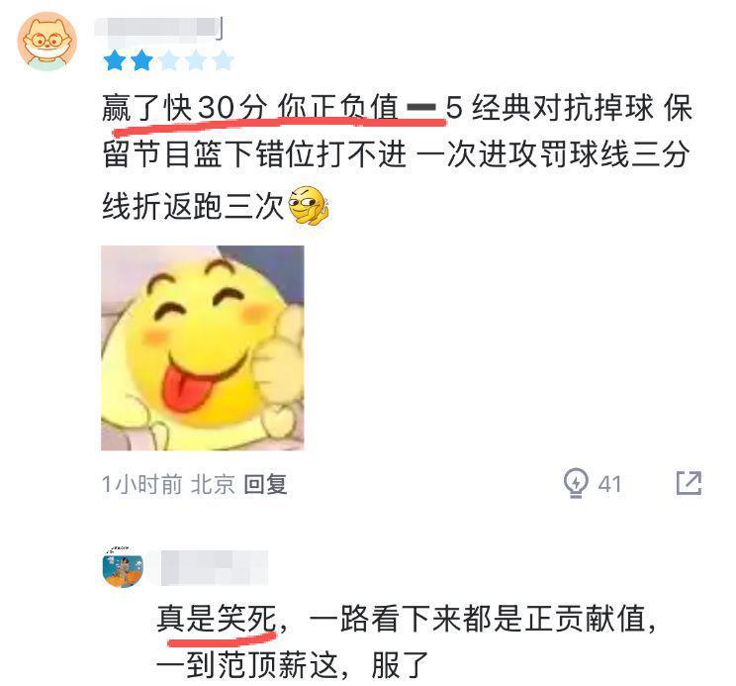Click the 1小时前 timestamp
This screenshot has height=686, width=736.
click(x=141, y=484)
